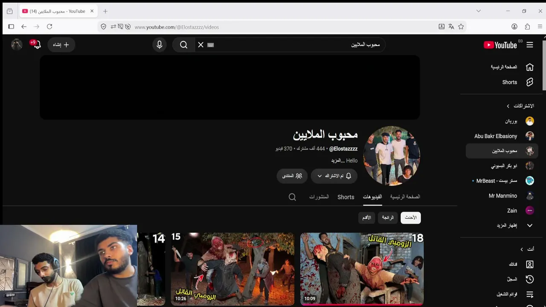Click the channel name محبوب الملايين heading

(x=325, y=135)
